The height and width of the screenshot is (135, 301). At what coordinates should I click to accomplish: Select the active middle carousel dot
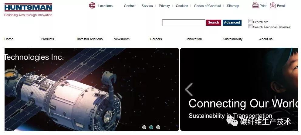(151, 127)
